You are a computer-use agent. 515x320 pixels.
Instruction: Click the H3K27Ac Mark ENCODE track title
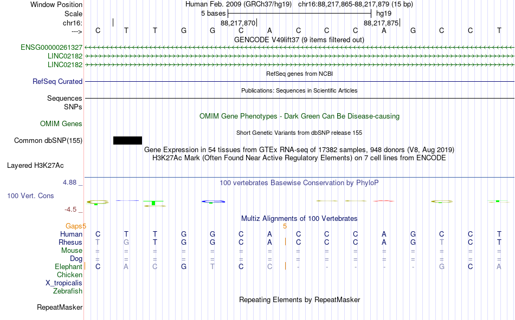pos(299,158)
